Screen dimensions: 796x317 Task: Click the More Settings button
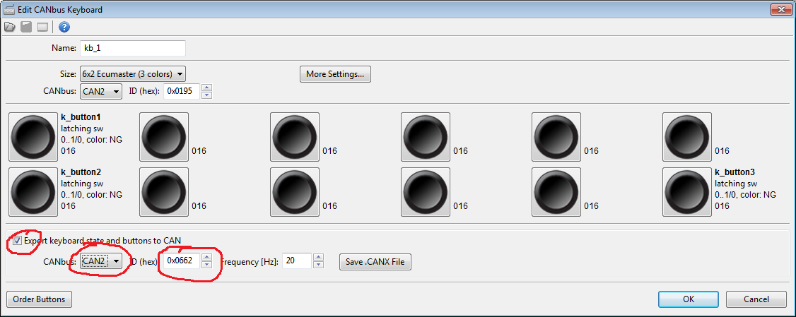(x=335, y=74)
